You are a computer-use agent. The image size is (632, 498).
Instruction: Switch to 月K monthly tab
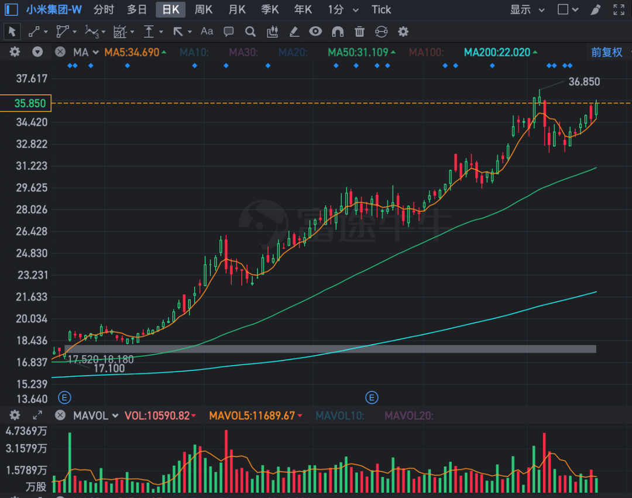[x=237, y=10]
